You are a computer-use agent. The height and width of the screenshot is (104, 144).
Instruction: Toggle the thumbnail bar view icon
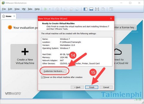tap(91, 9)
